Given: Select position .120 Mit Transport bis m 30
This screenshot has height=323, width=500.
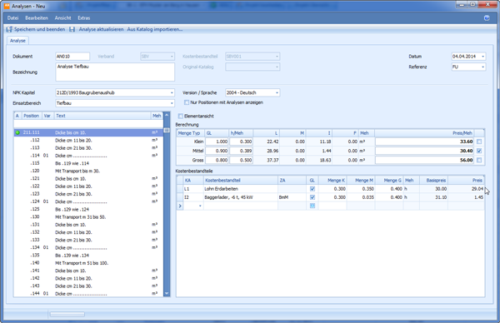Looking at the screenshot, I should tap(88, 171).
